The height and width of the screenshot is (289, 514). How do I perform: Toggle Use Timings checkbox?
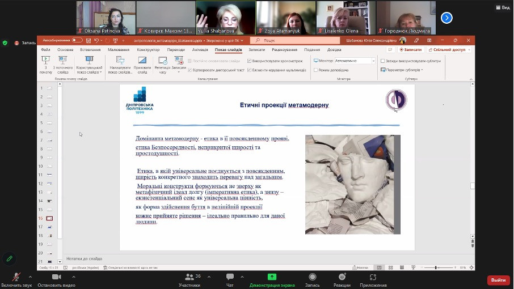250,61
